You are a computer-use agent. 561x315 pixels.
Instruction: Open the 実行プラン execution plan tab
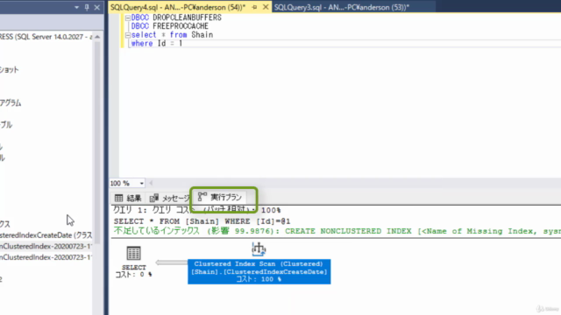click(220, 197)
